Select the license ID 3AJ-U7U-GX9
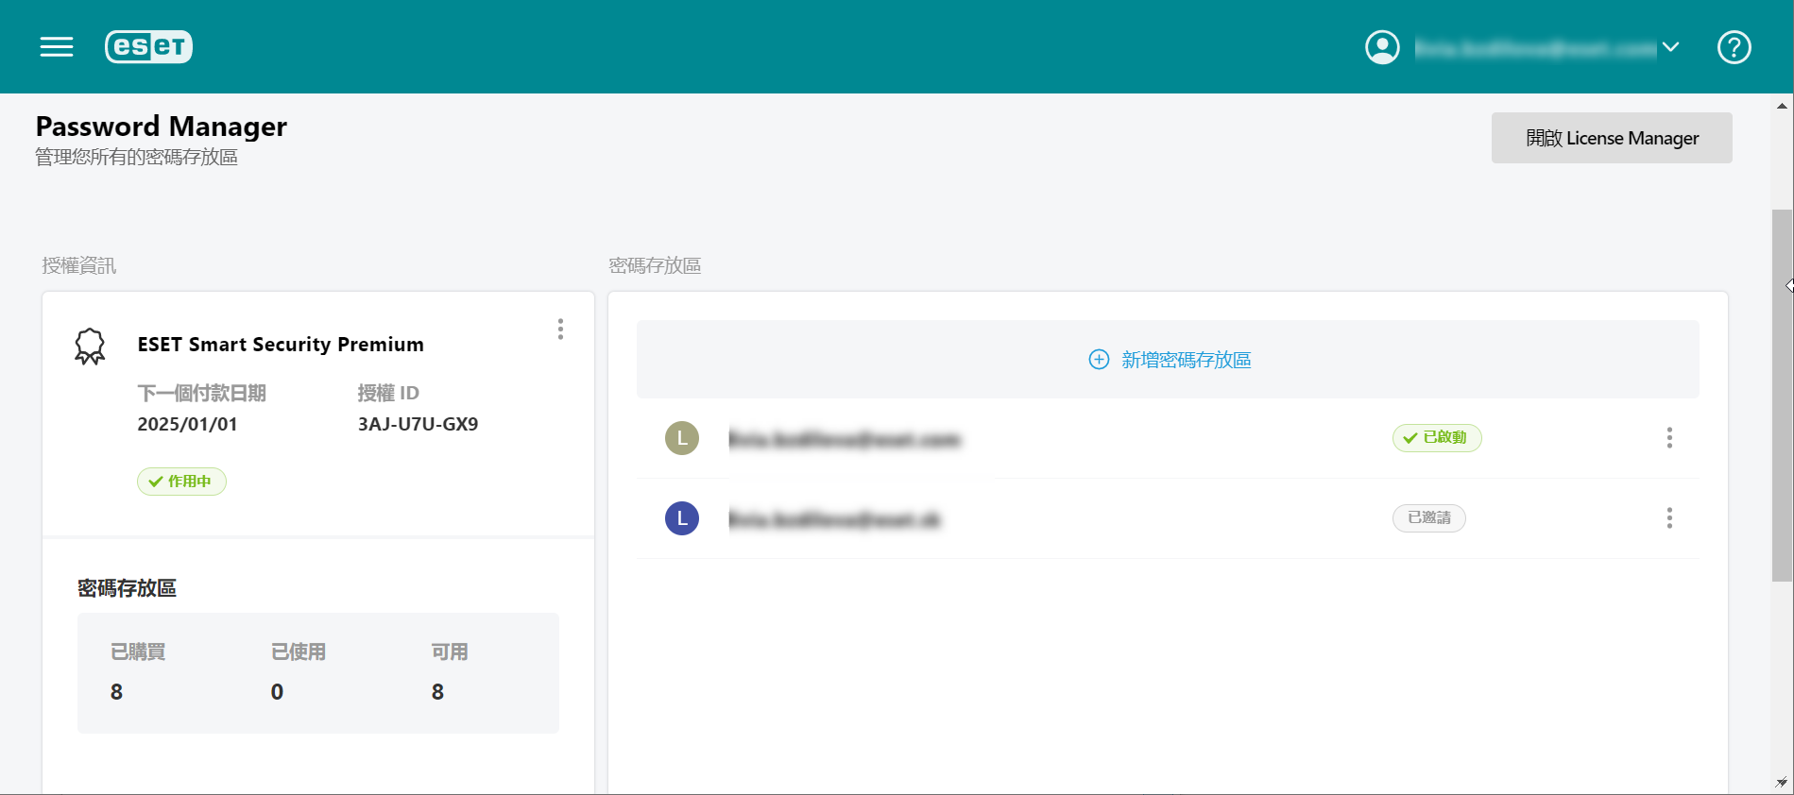Image resolution: width=1794 pixels, height=795 pixels. tap(418, 424)
